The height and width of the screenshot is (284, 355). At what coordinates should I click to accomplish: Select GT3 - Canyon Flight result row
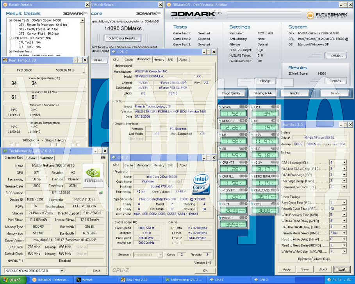[39, 34]
